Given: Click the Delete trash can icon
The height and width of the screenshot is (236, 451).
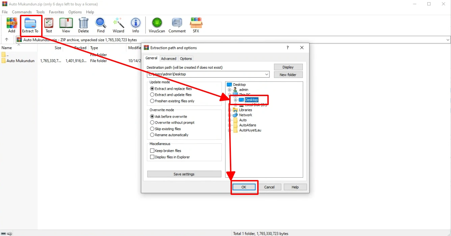Looking at the screenshot, I should click(x=83, y=25).
